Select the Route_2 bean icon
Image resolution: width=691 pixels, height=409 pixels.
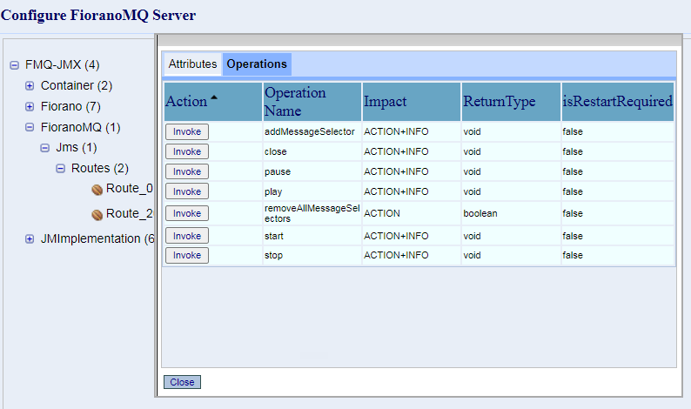tap(97, 215)
